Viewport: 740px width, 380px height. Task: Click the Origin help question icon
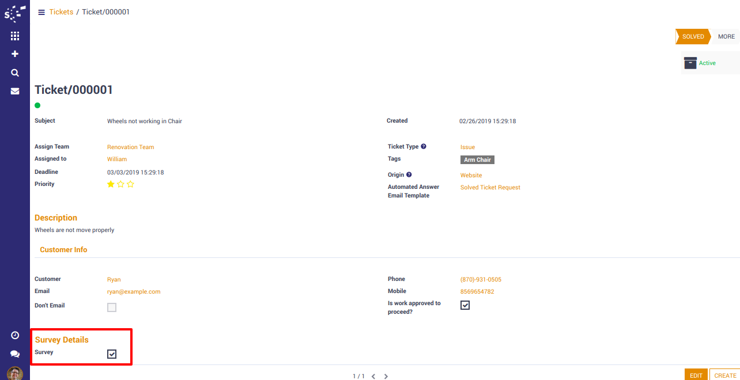click(x=409, y=175)
